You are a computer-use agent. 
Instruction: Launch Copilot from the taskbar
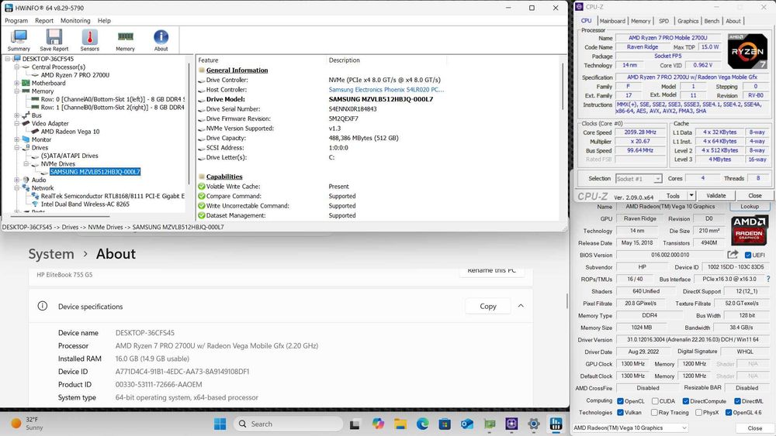(x=378, y=424)
